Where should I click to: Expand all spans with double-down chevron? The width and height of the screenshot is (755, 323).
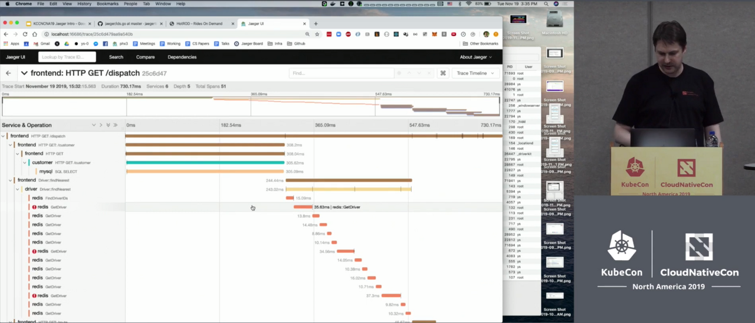(108, 125)
